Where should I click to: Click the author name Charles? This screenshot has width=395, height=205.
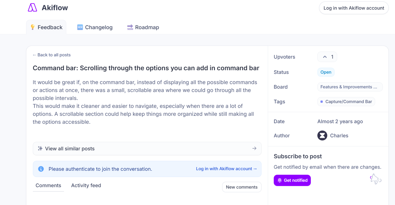coord(339,136)
